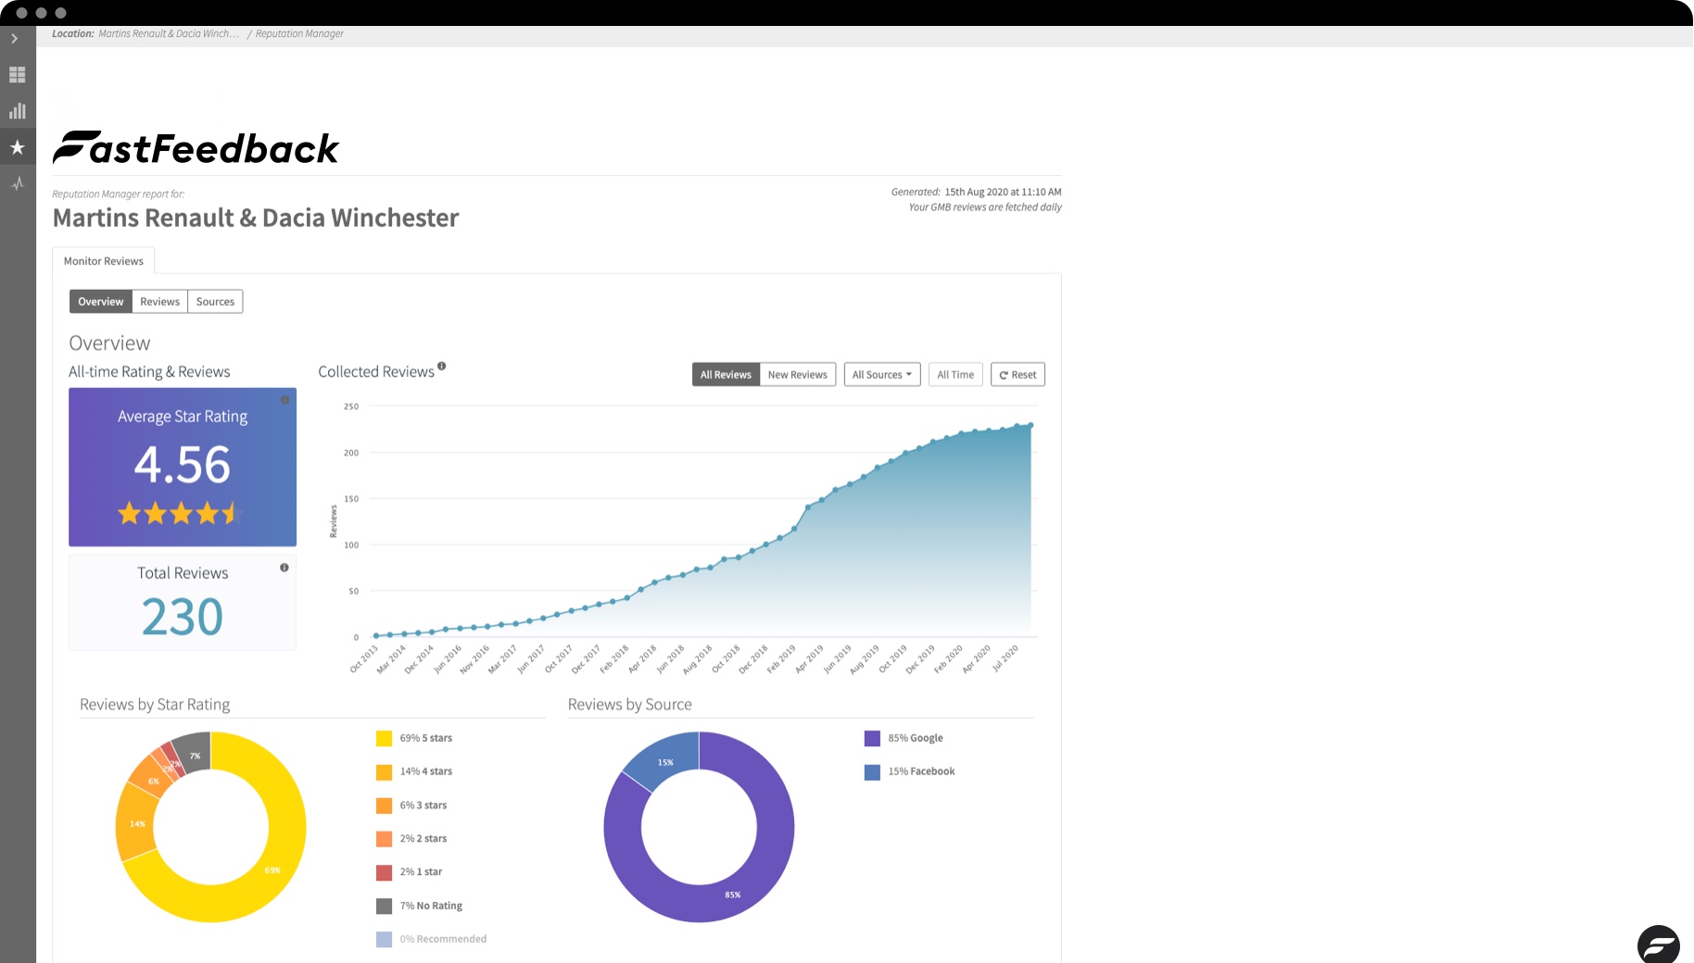Click 'Reviews by Source' heading
This screenshot has width=1694, height=963.
630,705
